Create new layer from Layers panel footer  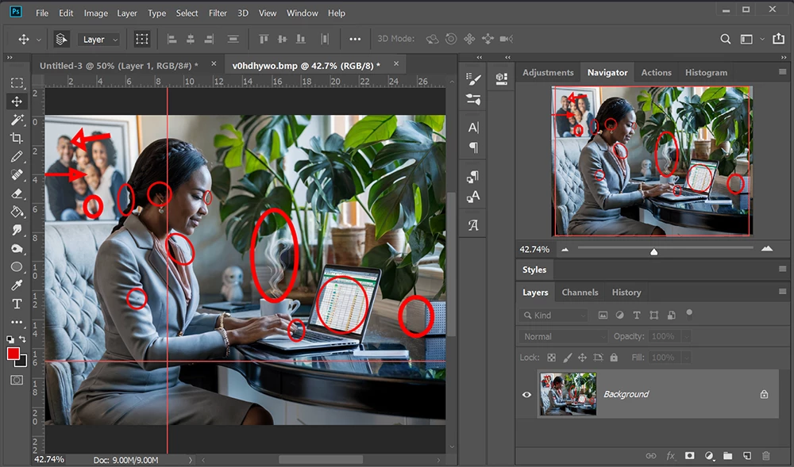click(x=747, y=456)
